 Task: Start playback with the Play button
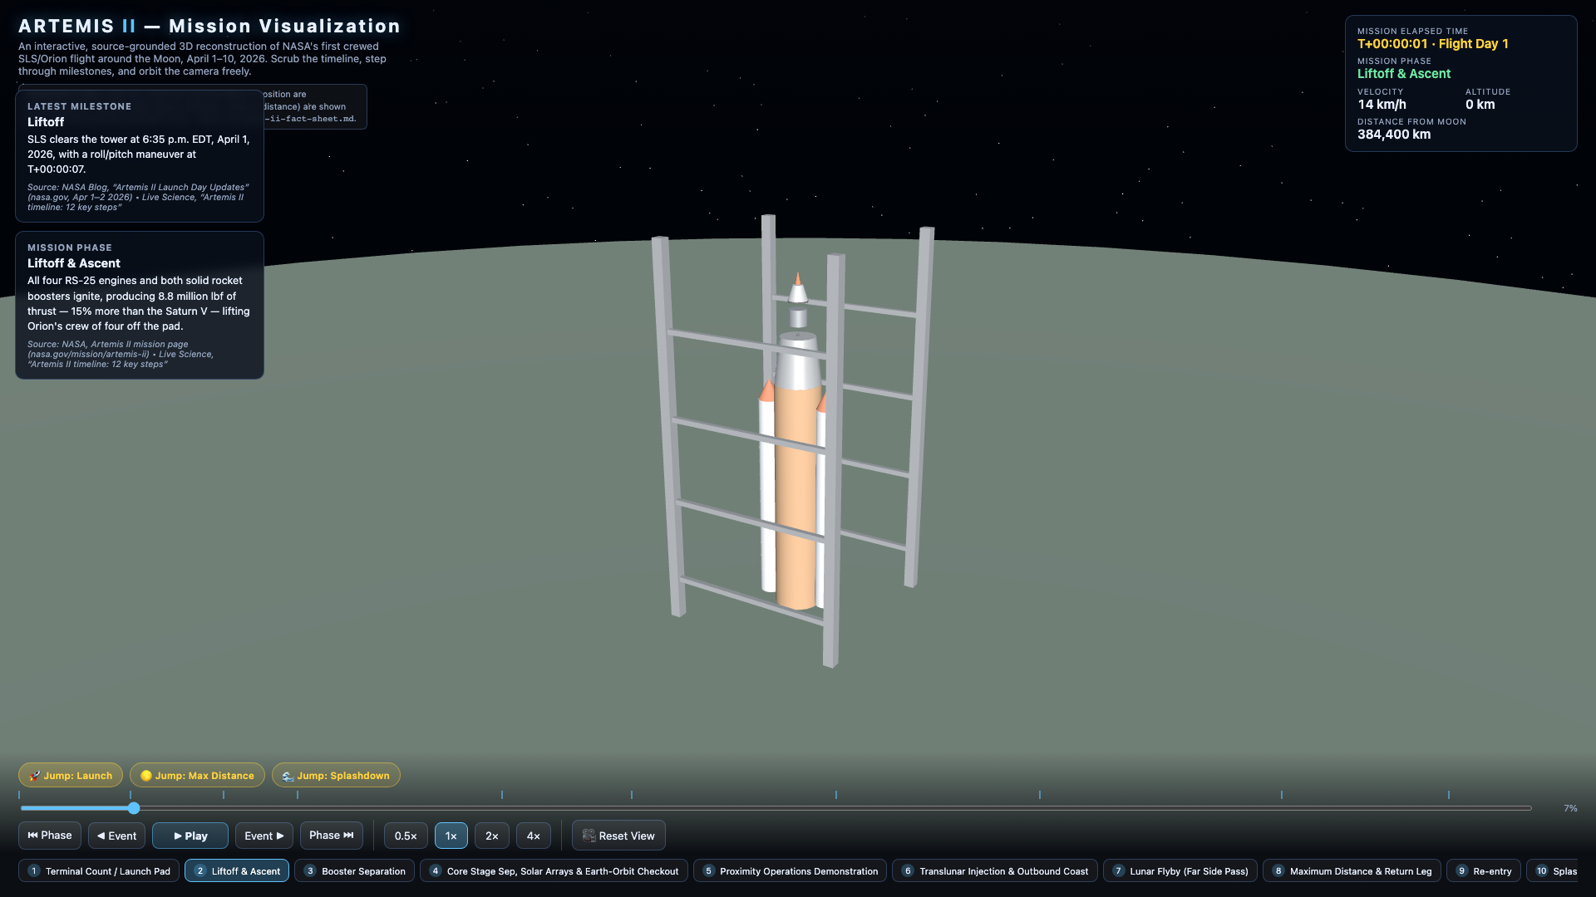[190, 836]
